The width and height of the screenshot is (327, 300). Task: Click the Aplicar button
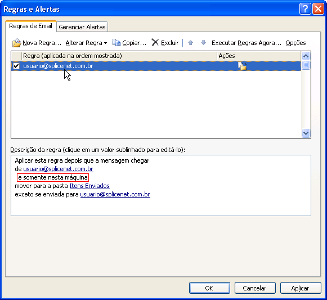pyautogui.click(x=301, y=288)
